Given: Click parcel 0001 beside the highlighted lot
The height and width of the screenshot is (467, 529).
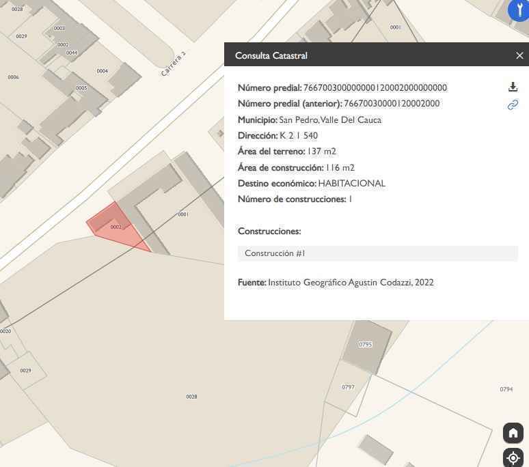Looking at the screenshot, I should pos(183,214).
